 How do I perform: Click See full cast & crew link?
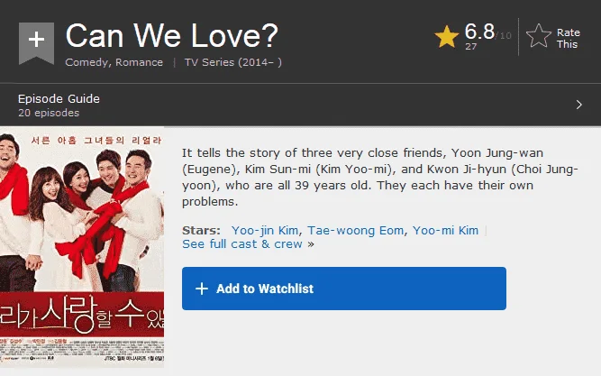click(x=242, y=244)
